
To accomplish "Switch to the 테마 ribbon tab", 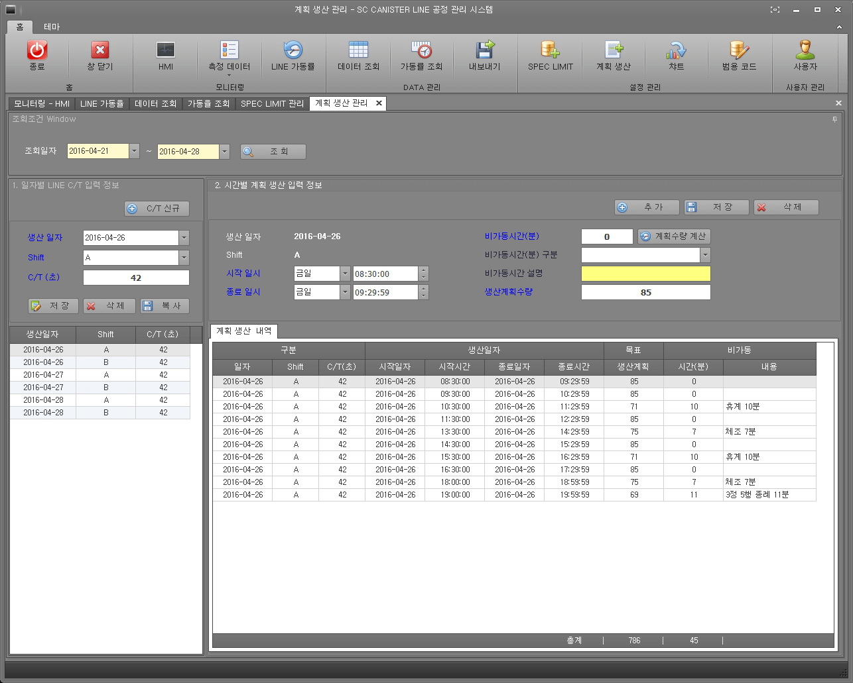I will pyautogui.click(x=52, y=26).
